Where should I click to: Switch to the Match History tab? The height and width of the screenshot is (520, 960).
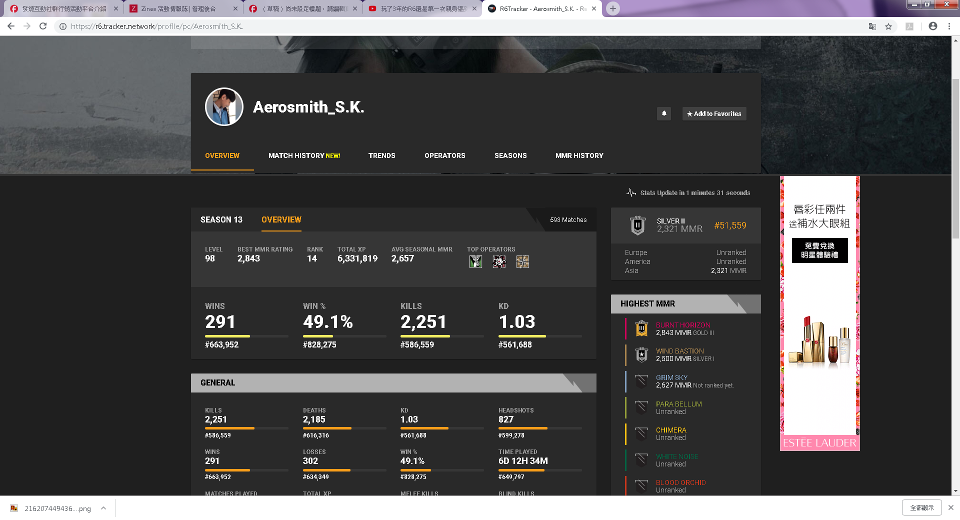(x=304, y=155)
